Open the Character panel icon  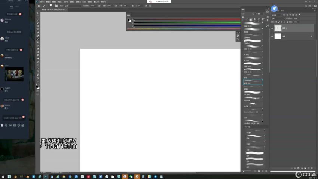267,17
